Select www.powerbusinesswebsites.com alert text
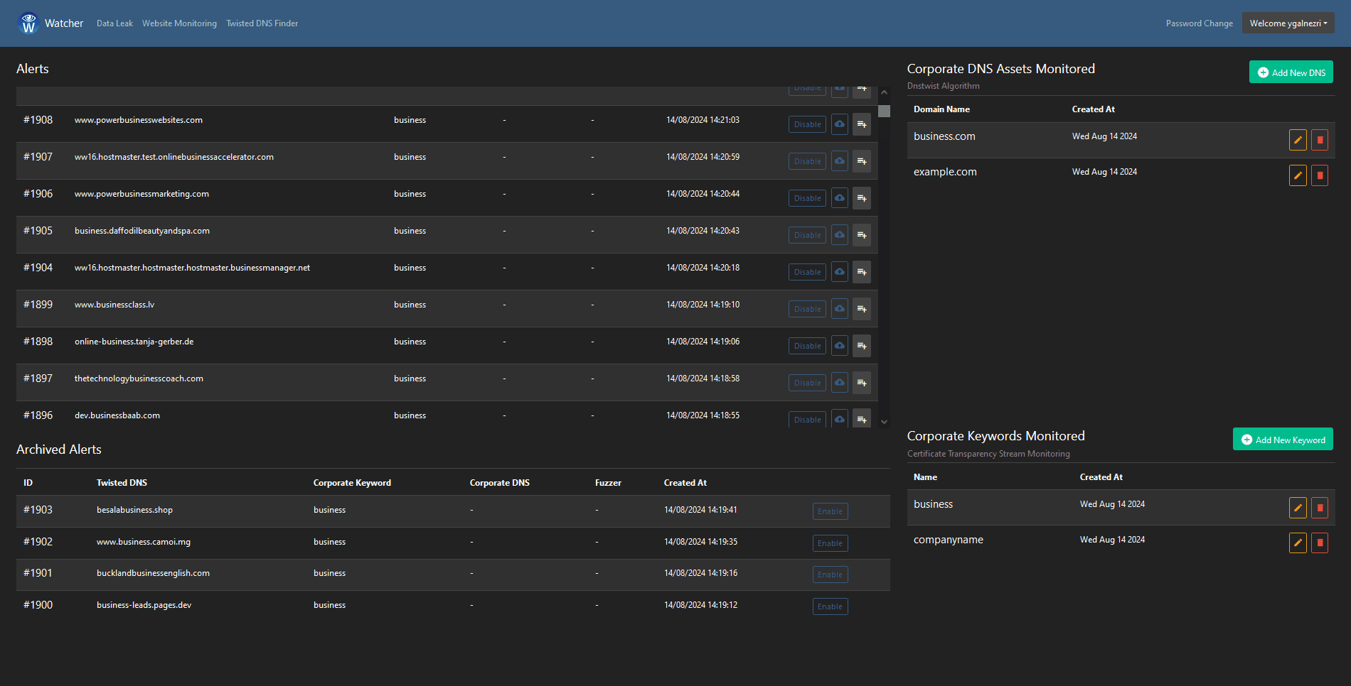This screenshot has width=1351, height=686. pyautogui.click(x=139, y=120)
